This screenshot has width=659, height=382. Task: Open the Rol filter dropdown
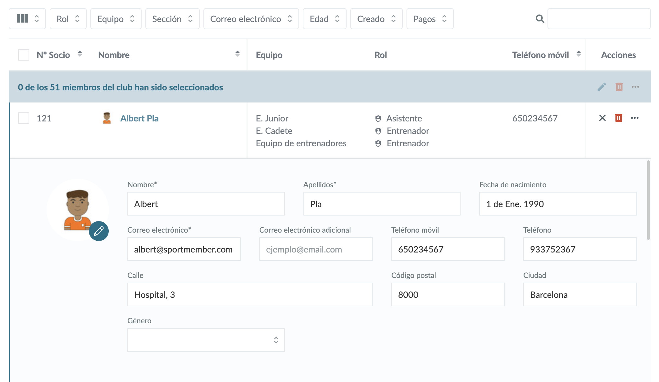pos(68,19)
